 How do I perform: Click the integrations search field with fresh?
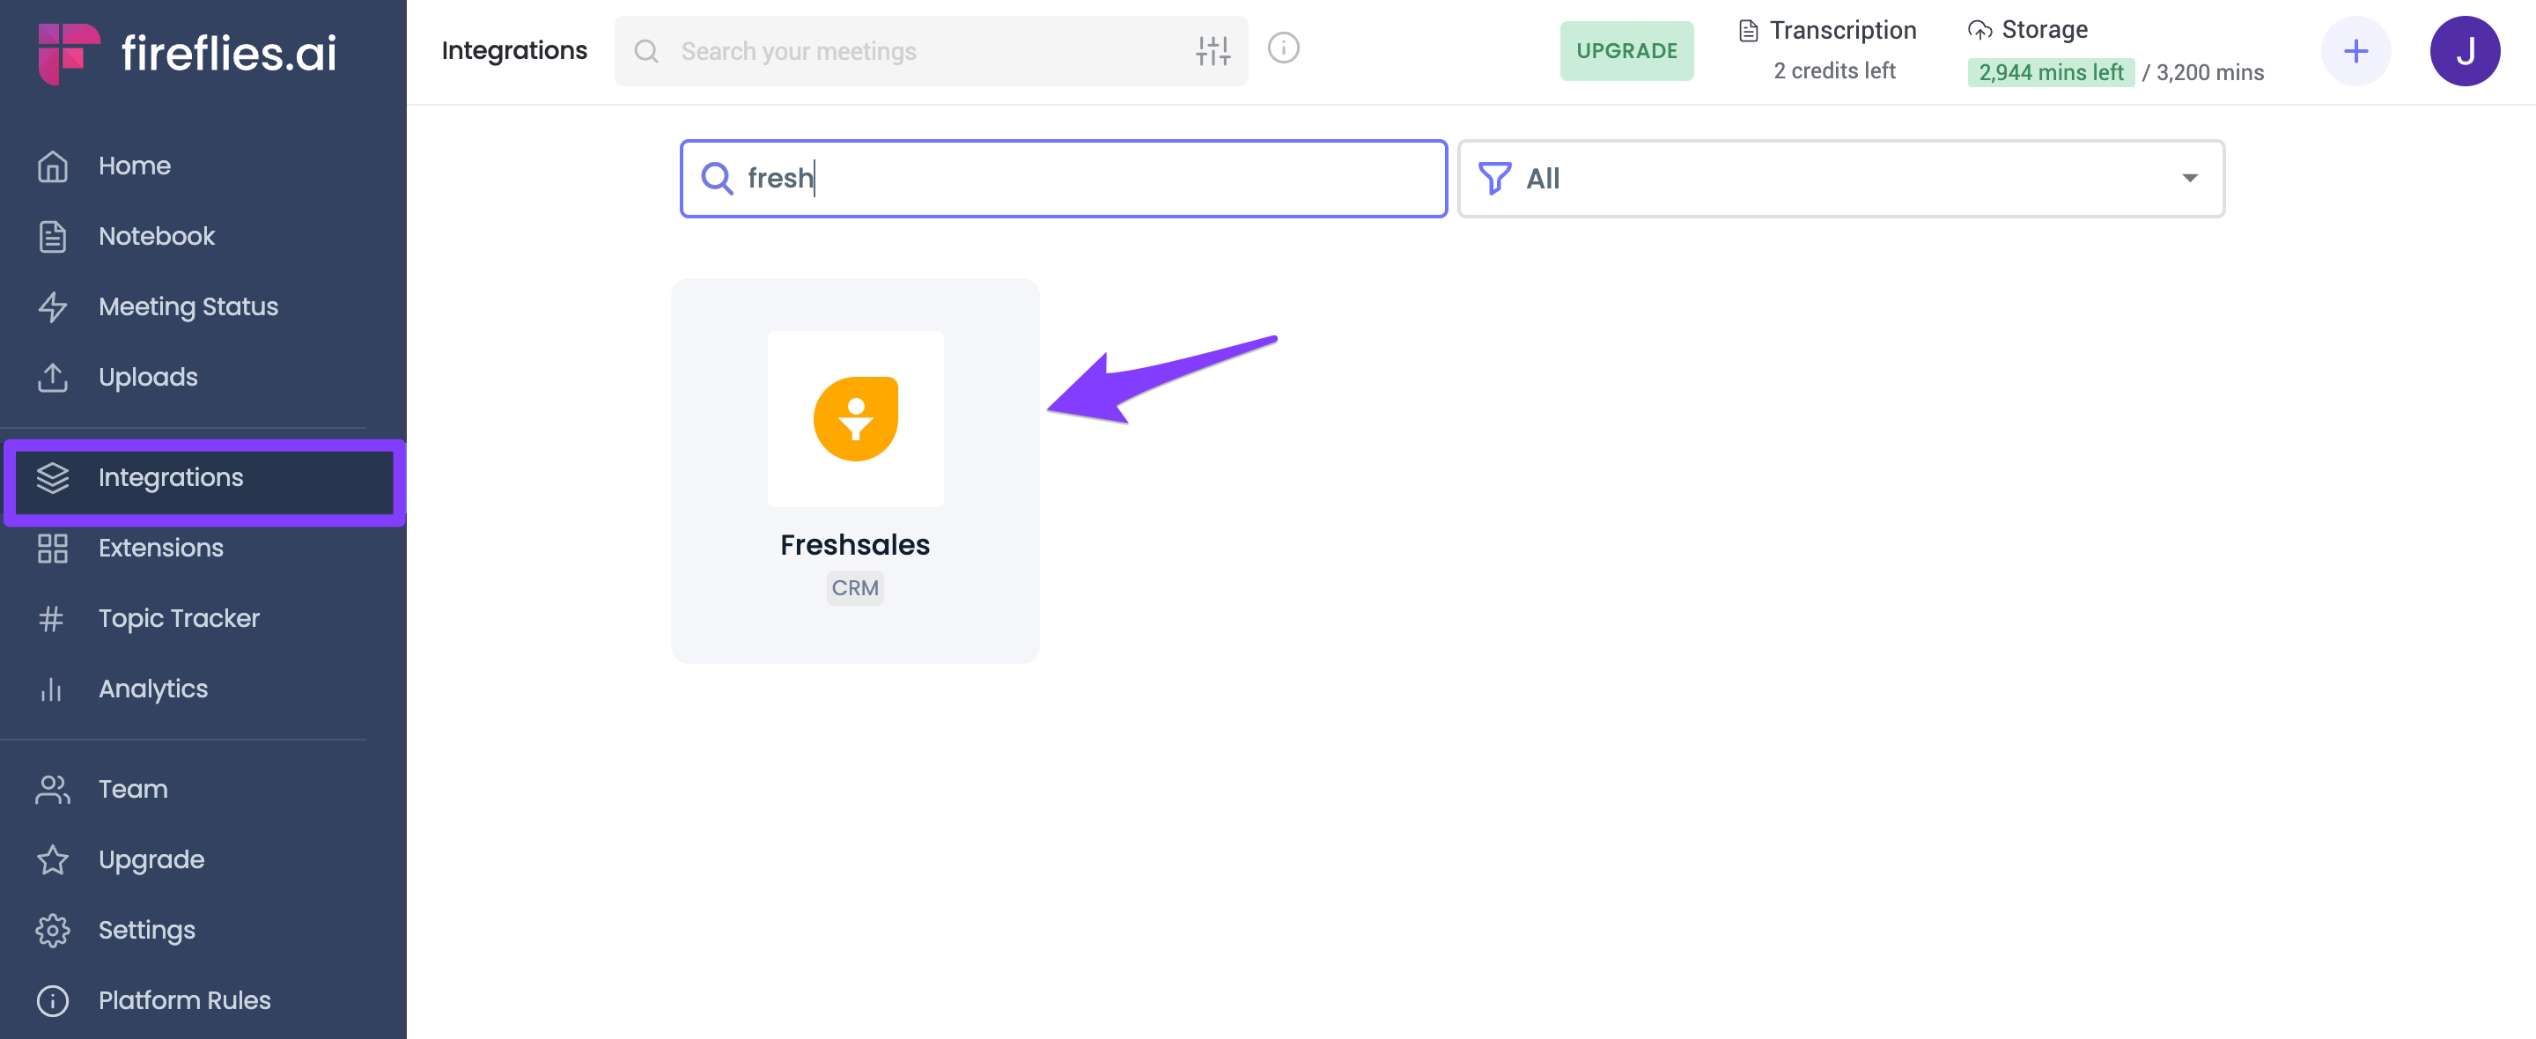tap(1063, 178)
